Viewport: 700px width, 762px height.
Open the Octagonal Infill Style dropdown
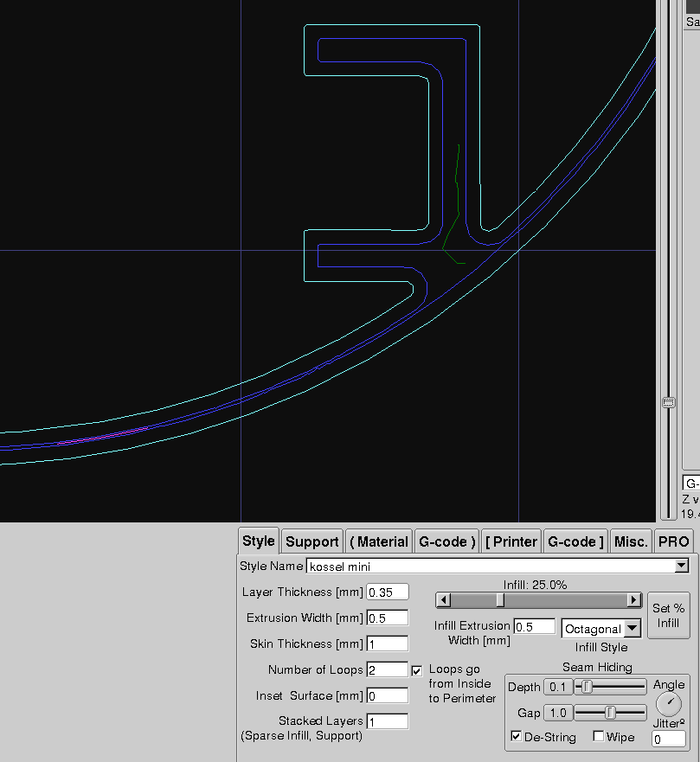(x=600, y=628)
